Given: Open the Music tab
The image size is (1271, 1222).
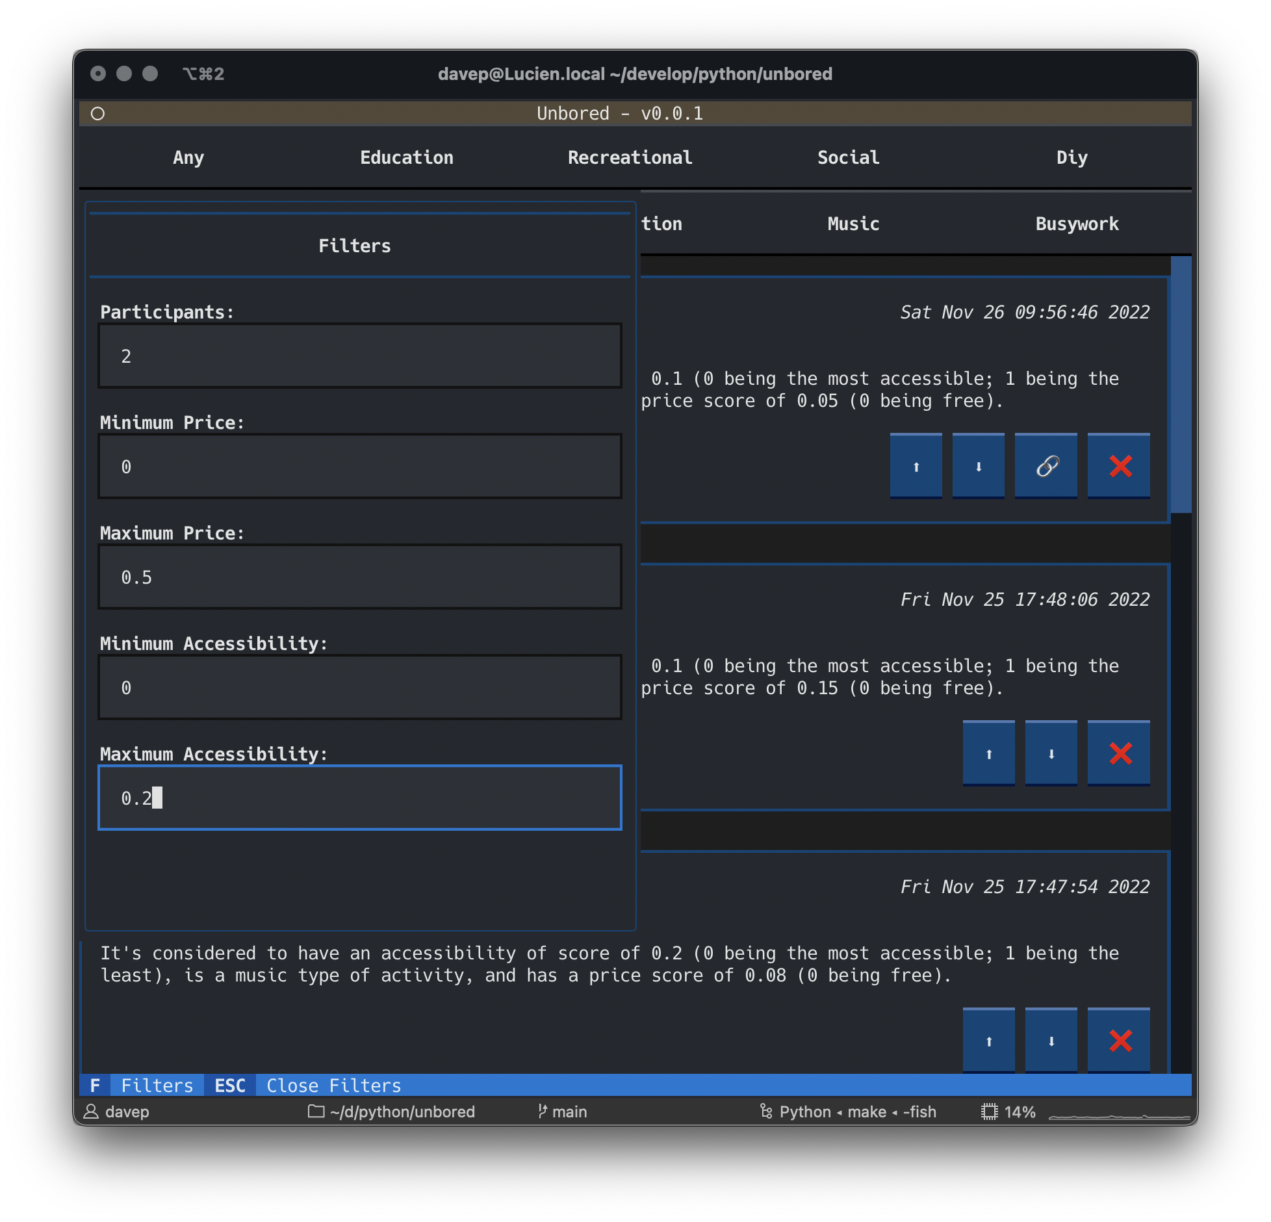Looking at the screenshot, I should tap(853, 224).
